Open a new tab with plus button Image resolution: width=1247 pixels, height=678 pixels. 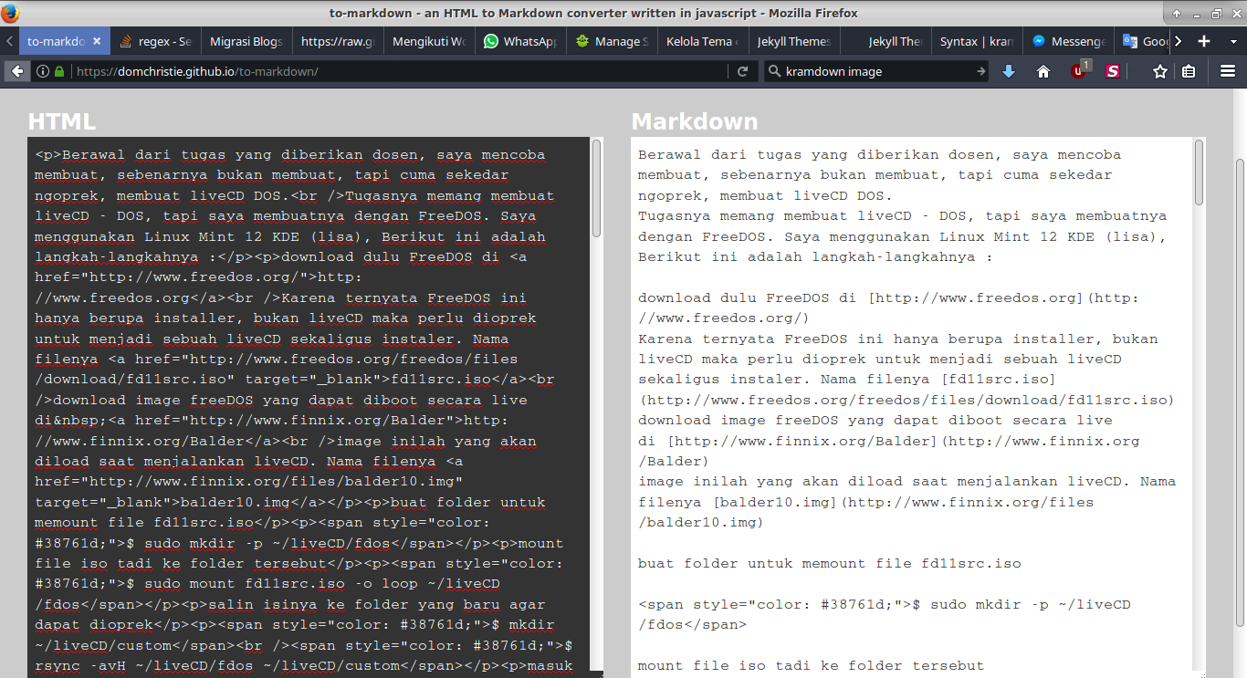(1204, 41)
